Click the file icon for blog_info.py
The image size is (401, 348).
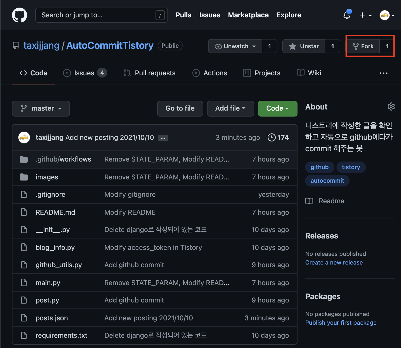click(24, 247)
